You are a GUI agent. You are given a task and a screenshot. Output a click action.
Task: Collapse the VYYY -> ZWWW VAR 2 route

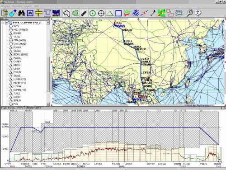click(3, 23)
